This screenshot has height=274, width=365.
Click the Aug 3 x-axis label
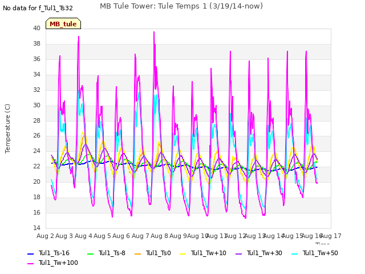(x=64, y=236)
